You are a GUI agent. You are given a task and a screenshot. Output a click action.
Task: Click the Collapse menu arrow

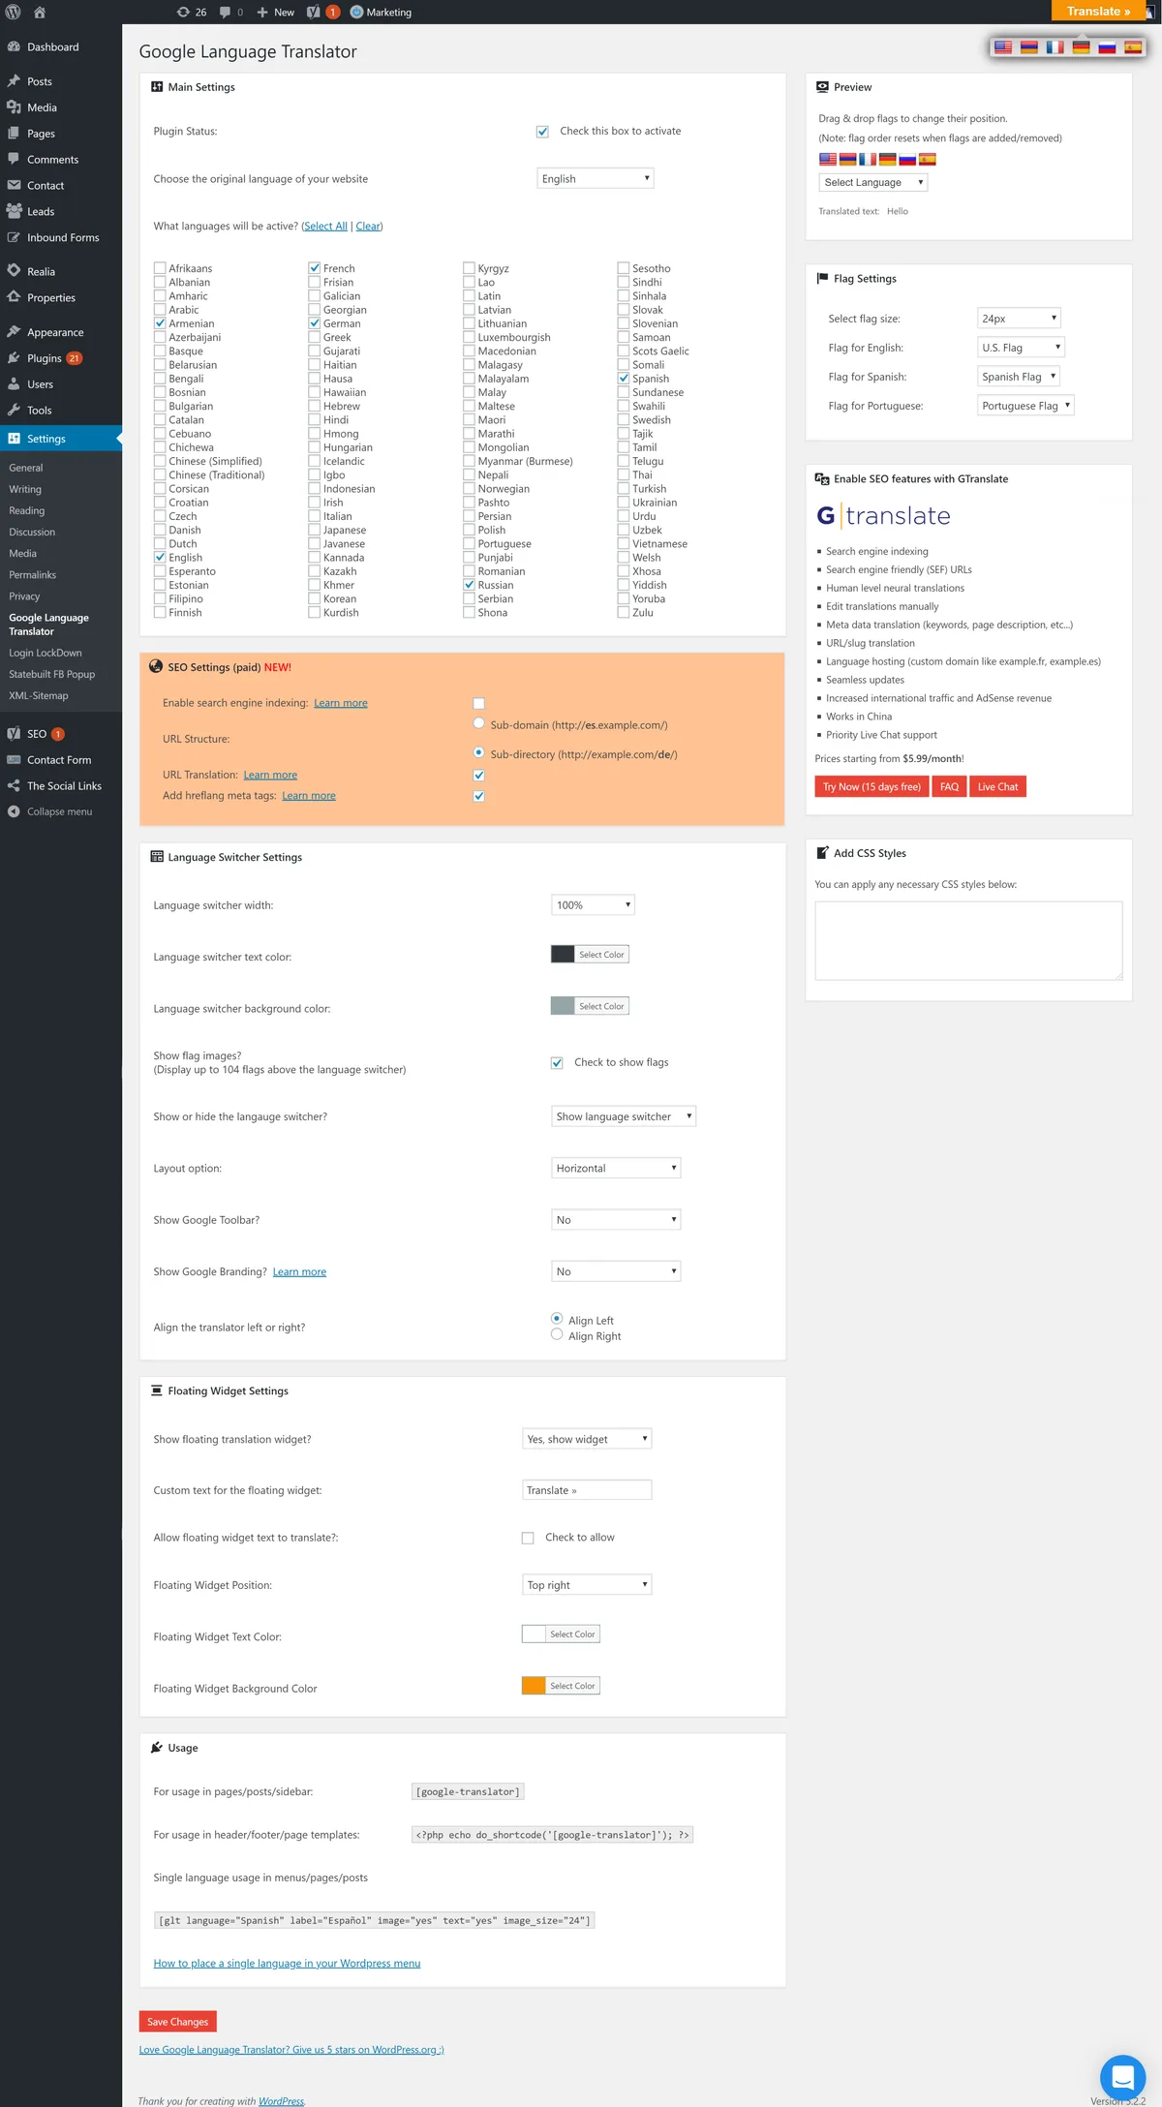(x=14, y=811)
